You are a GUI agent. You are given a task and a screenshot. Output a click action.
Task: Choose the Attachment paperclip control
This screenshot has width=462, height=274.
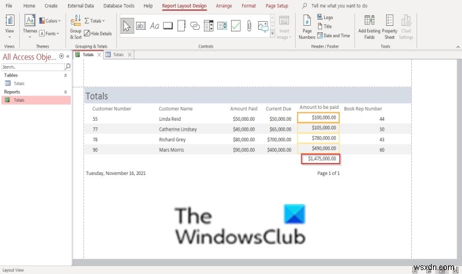tap(249, 26)
